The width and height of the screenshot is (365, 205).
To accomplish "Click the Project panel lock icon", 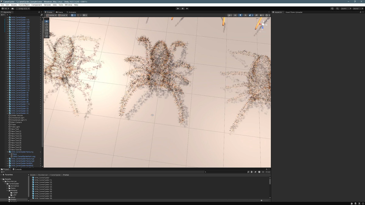I will pyautogui.click(x=266, y=169).
